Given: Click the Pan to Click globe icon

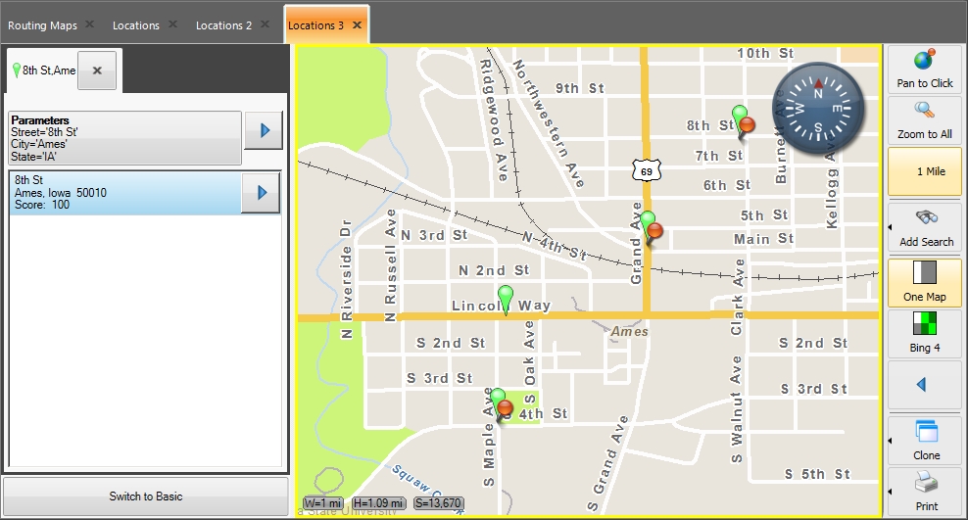Looking at the screenshot, I should click(925, 62).
